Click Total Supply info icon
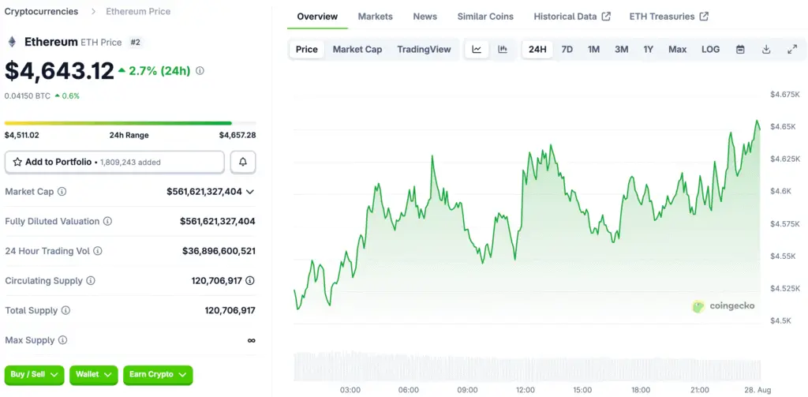Screen dimensions: 808x397 [65, 310]
